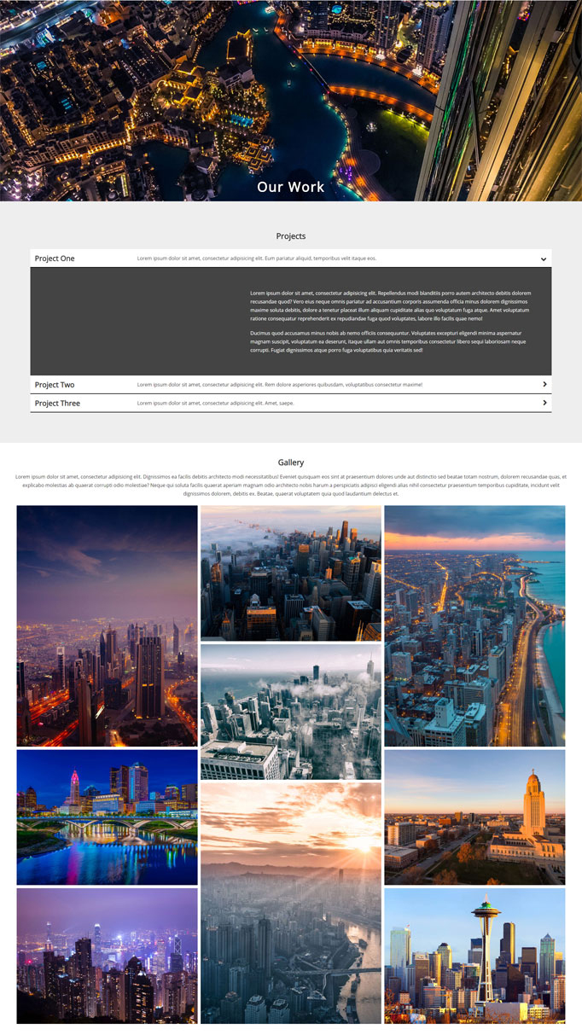Click the "Gallery" section heading
582x1035 pixels.
pyautogui.click(x=291, y=462)
